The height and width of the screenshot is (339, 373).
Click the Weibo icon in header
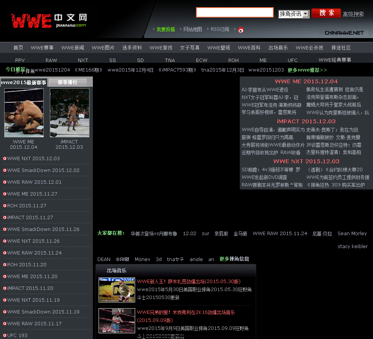pos(241,30)
